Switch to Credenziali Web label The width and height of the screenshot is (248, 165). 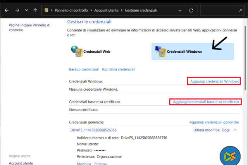97,52
